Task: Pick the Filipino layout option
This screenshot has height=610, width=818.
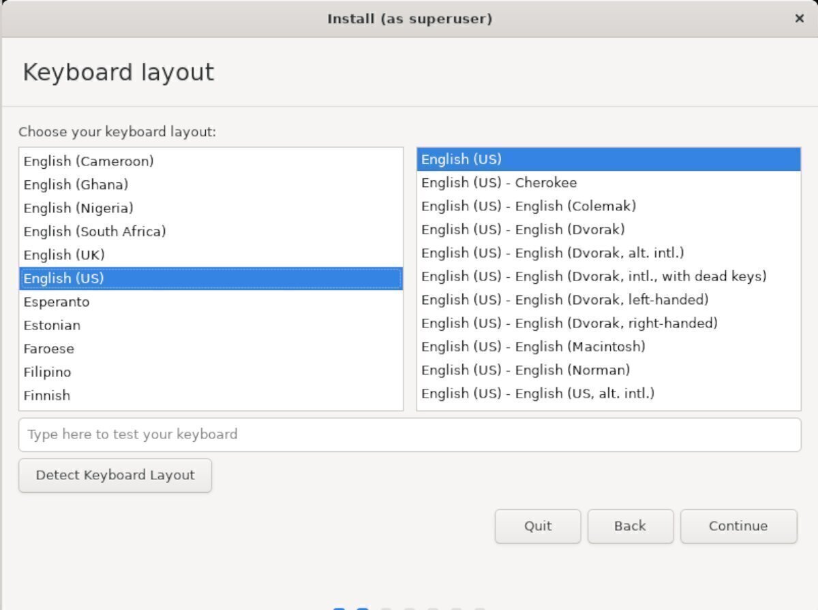Action: click(47, 372)
